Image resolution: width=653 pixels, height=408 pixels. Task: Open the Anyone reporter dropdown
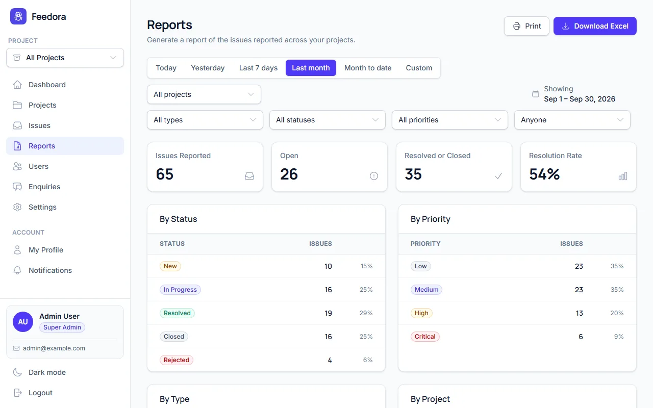click(x=572, y=120)
